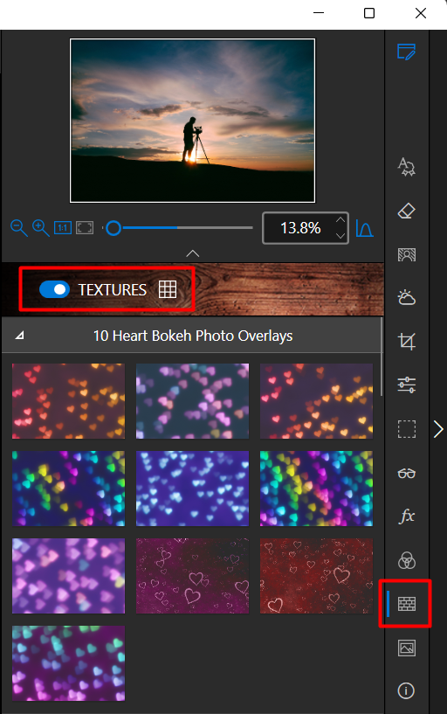Select the crop tool
Image resolution: width=447 pixels, height=714 pixels.
[406, 341]
